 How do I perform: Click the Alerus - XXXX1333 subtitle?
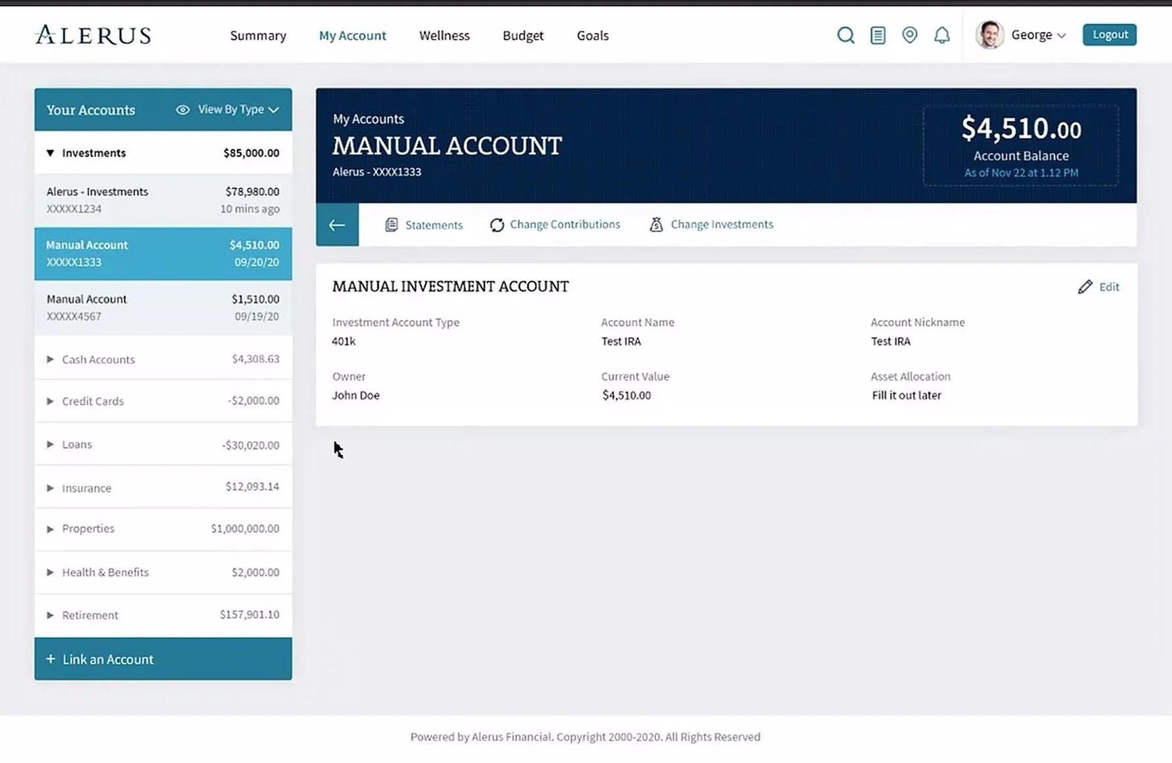coord(377,172)
